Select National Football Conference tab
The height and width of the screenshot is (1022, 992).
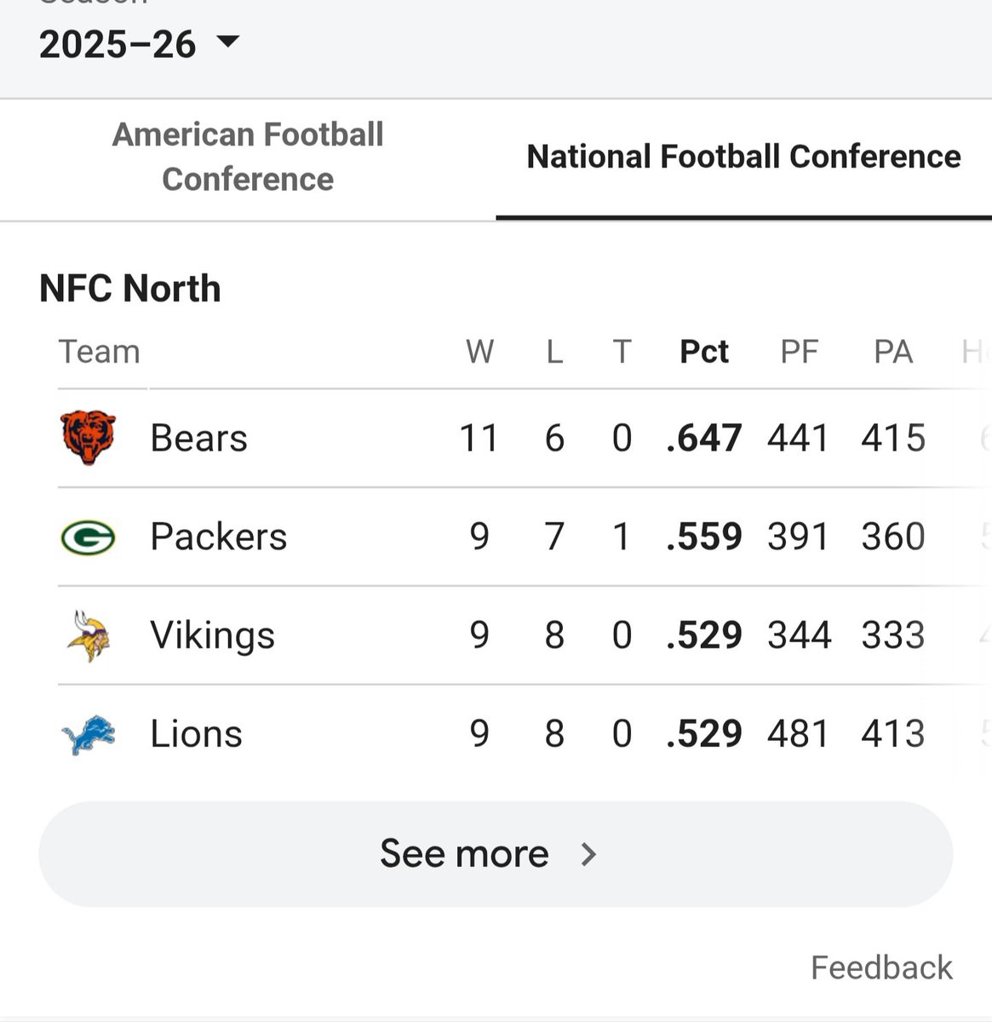(744, 158)
